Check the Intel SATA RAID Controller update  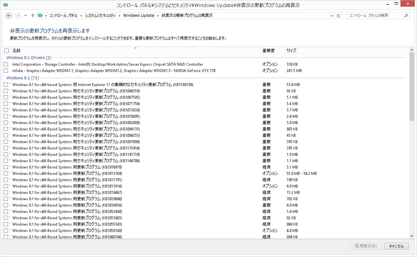(x=6, y=64)
